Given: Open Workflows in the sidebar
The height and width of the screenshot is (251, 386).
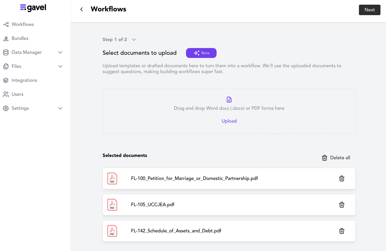Looking at the screenshot, I should click(22, 24).
